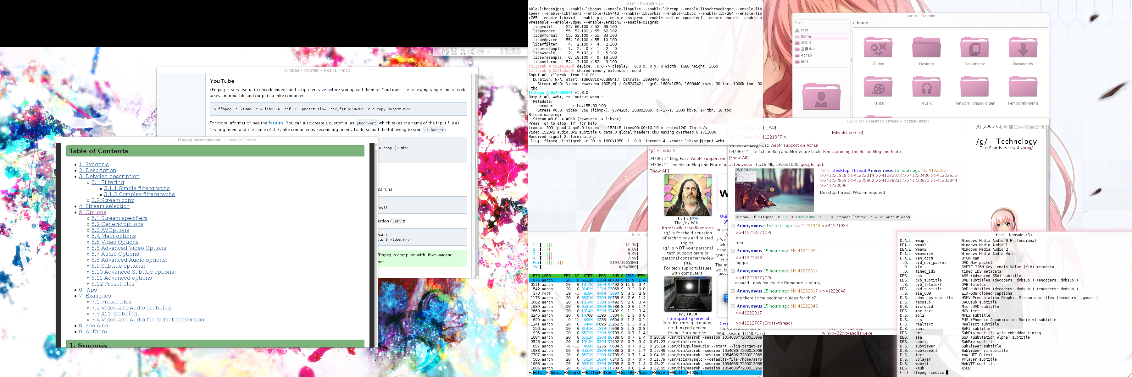This screenshot has width=1132, height=377.
Task: Open the forums link in ArchWiki page
Action: (276, 123)
